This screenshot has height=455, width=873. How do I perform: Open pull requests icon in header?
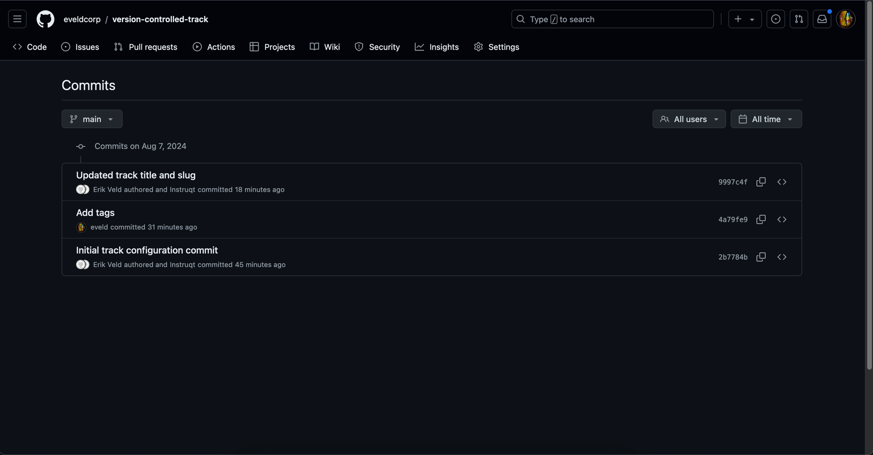[x=799, y=19]
